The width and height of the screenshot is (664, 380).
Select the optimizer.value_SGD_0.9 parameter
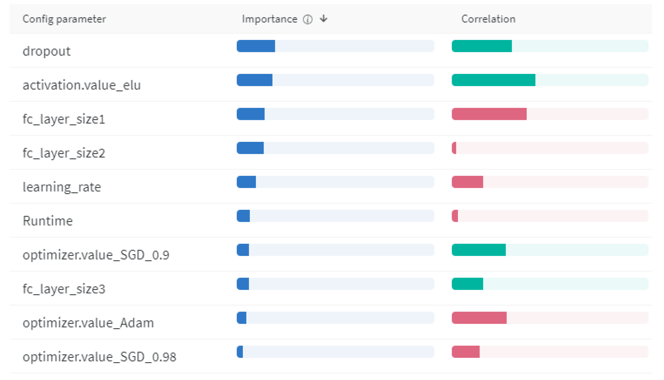[96, 255]
